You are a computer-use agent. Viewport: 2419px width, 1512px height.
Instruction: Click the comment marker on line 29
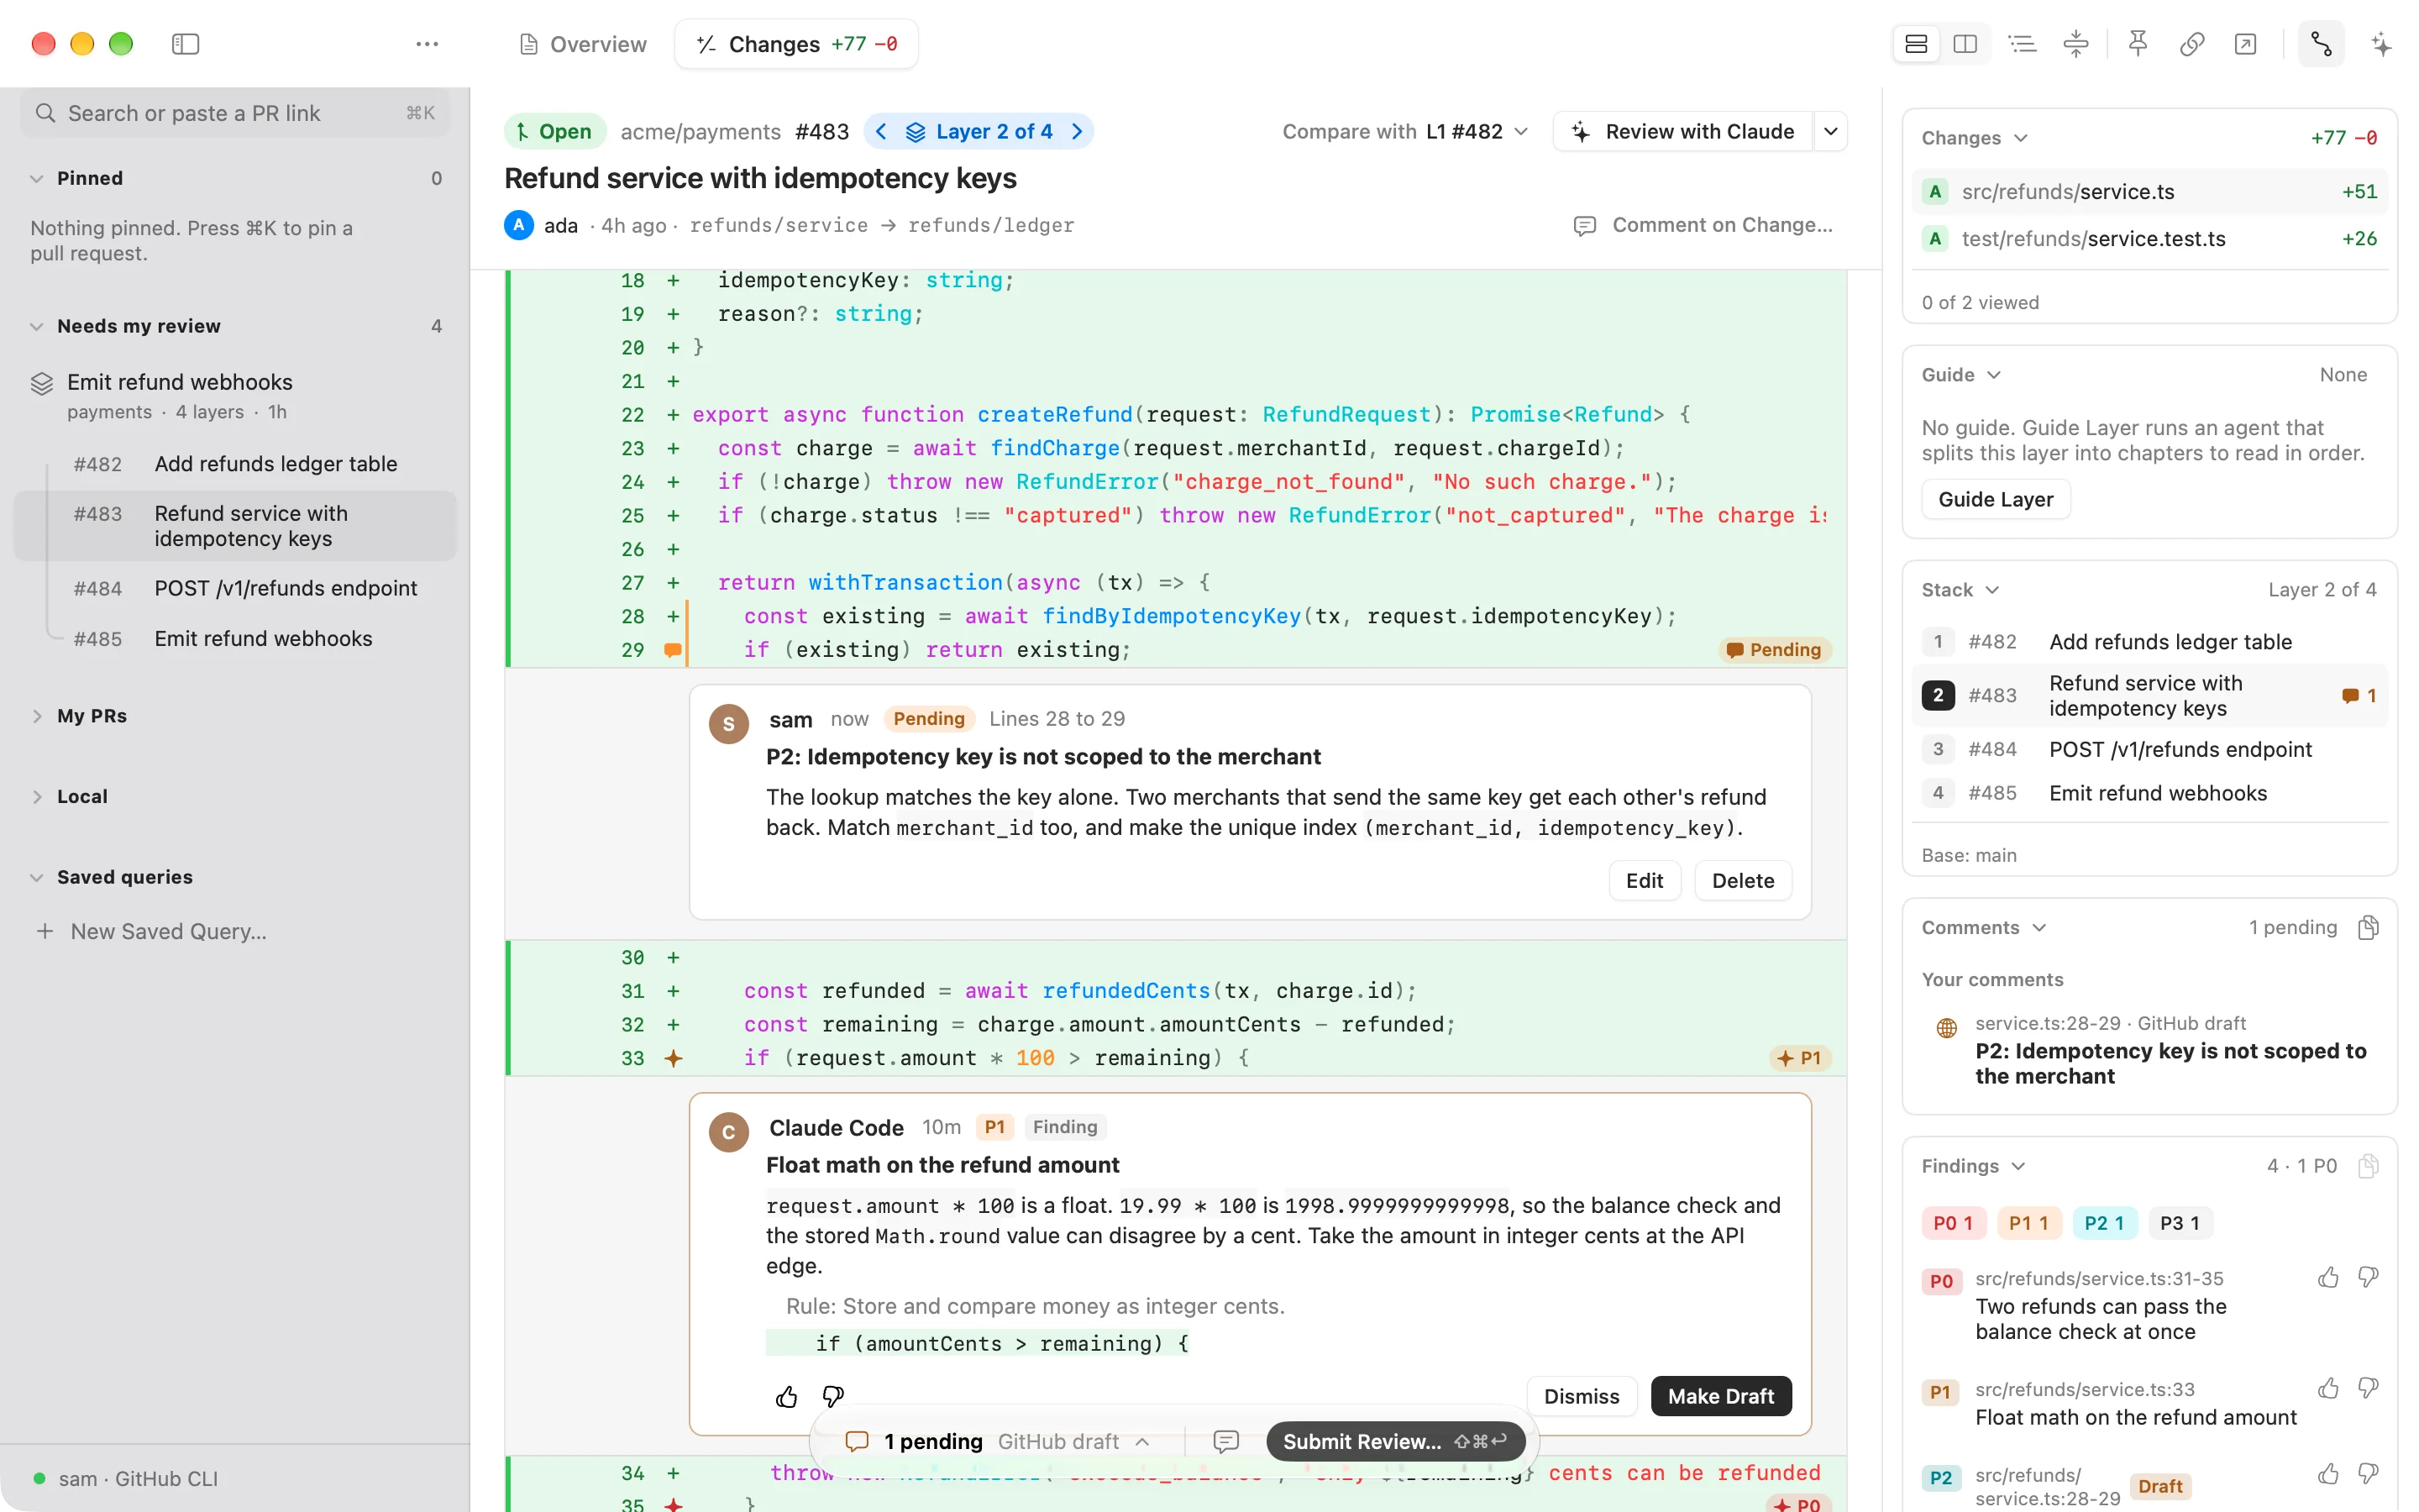coord(673,650)
